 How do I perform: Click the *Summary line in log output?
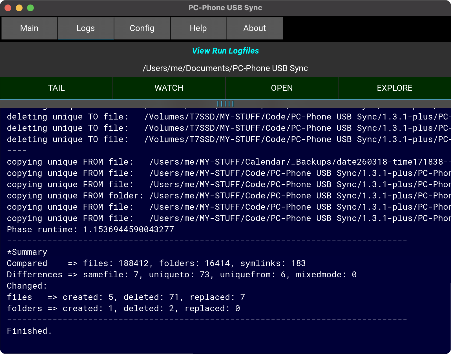point(27,252)
